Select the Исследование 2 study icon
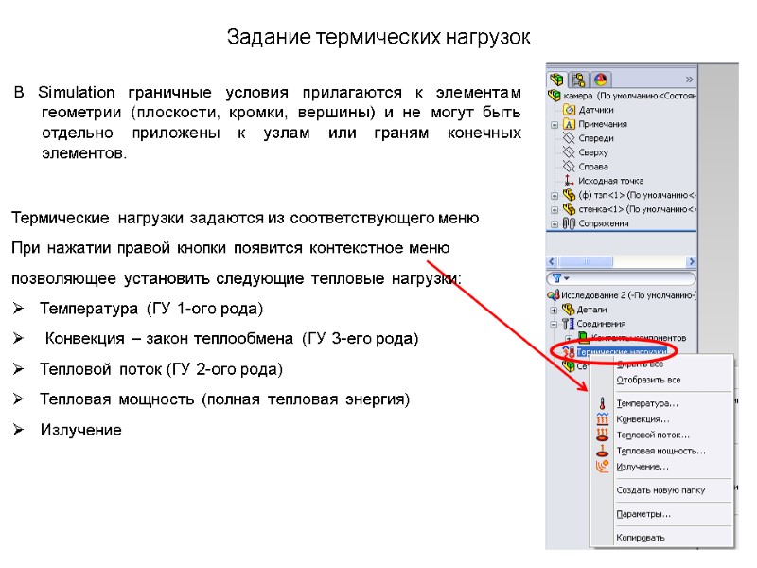757x568 pixels. pyautogui.click(x=554, y=294)
